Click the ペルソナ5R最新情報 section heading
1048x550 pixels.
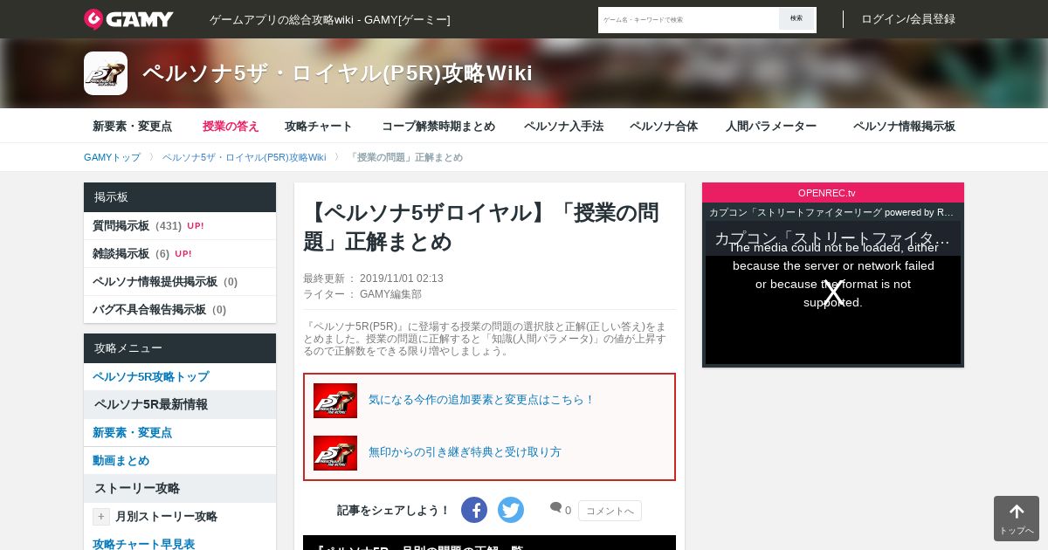click(180, 405)
